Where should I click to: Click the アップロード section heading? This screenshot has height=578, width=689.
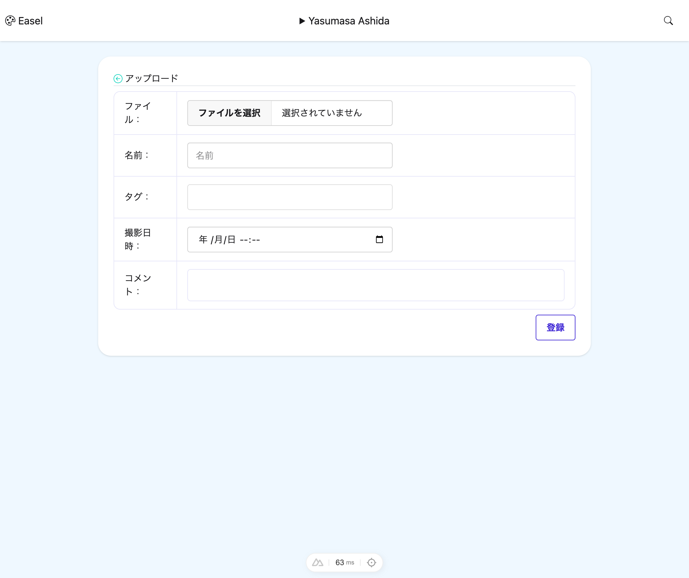(x=151, y=78)
